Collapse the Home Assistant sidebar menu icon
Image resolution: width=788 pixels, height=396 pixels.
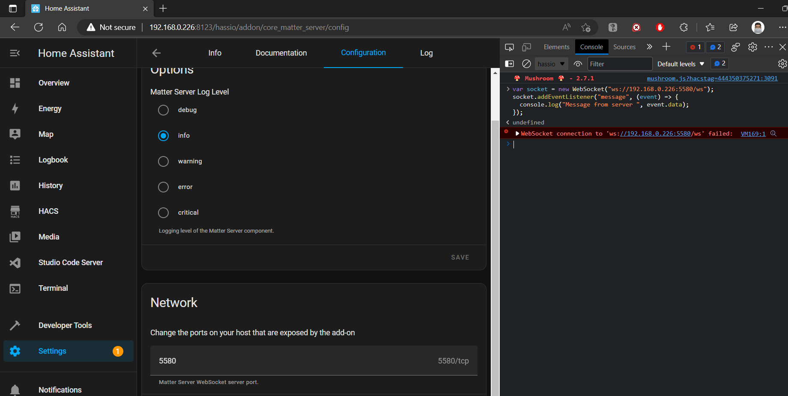pos(15,53)
